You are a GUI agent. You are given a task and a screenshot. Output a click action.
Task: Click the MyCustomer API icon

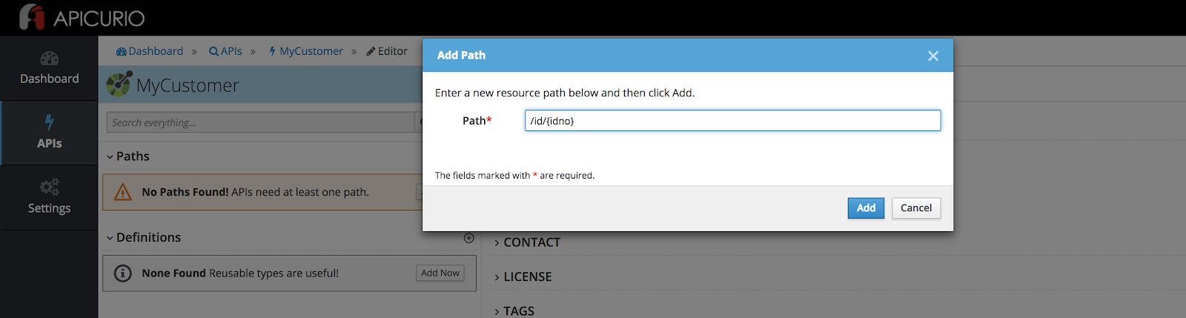click(119, 85)
